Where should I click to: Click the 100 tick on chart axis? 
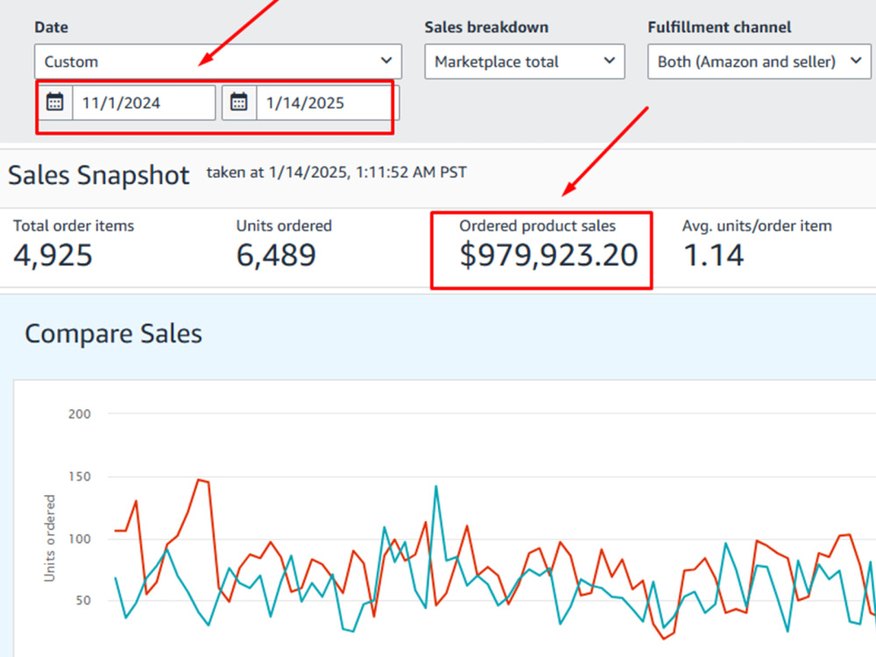(x=80, y=539)
